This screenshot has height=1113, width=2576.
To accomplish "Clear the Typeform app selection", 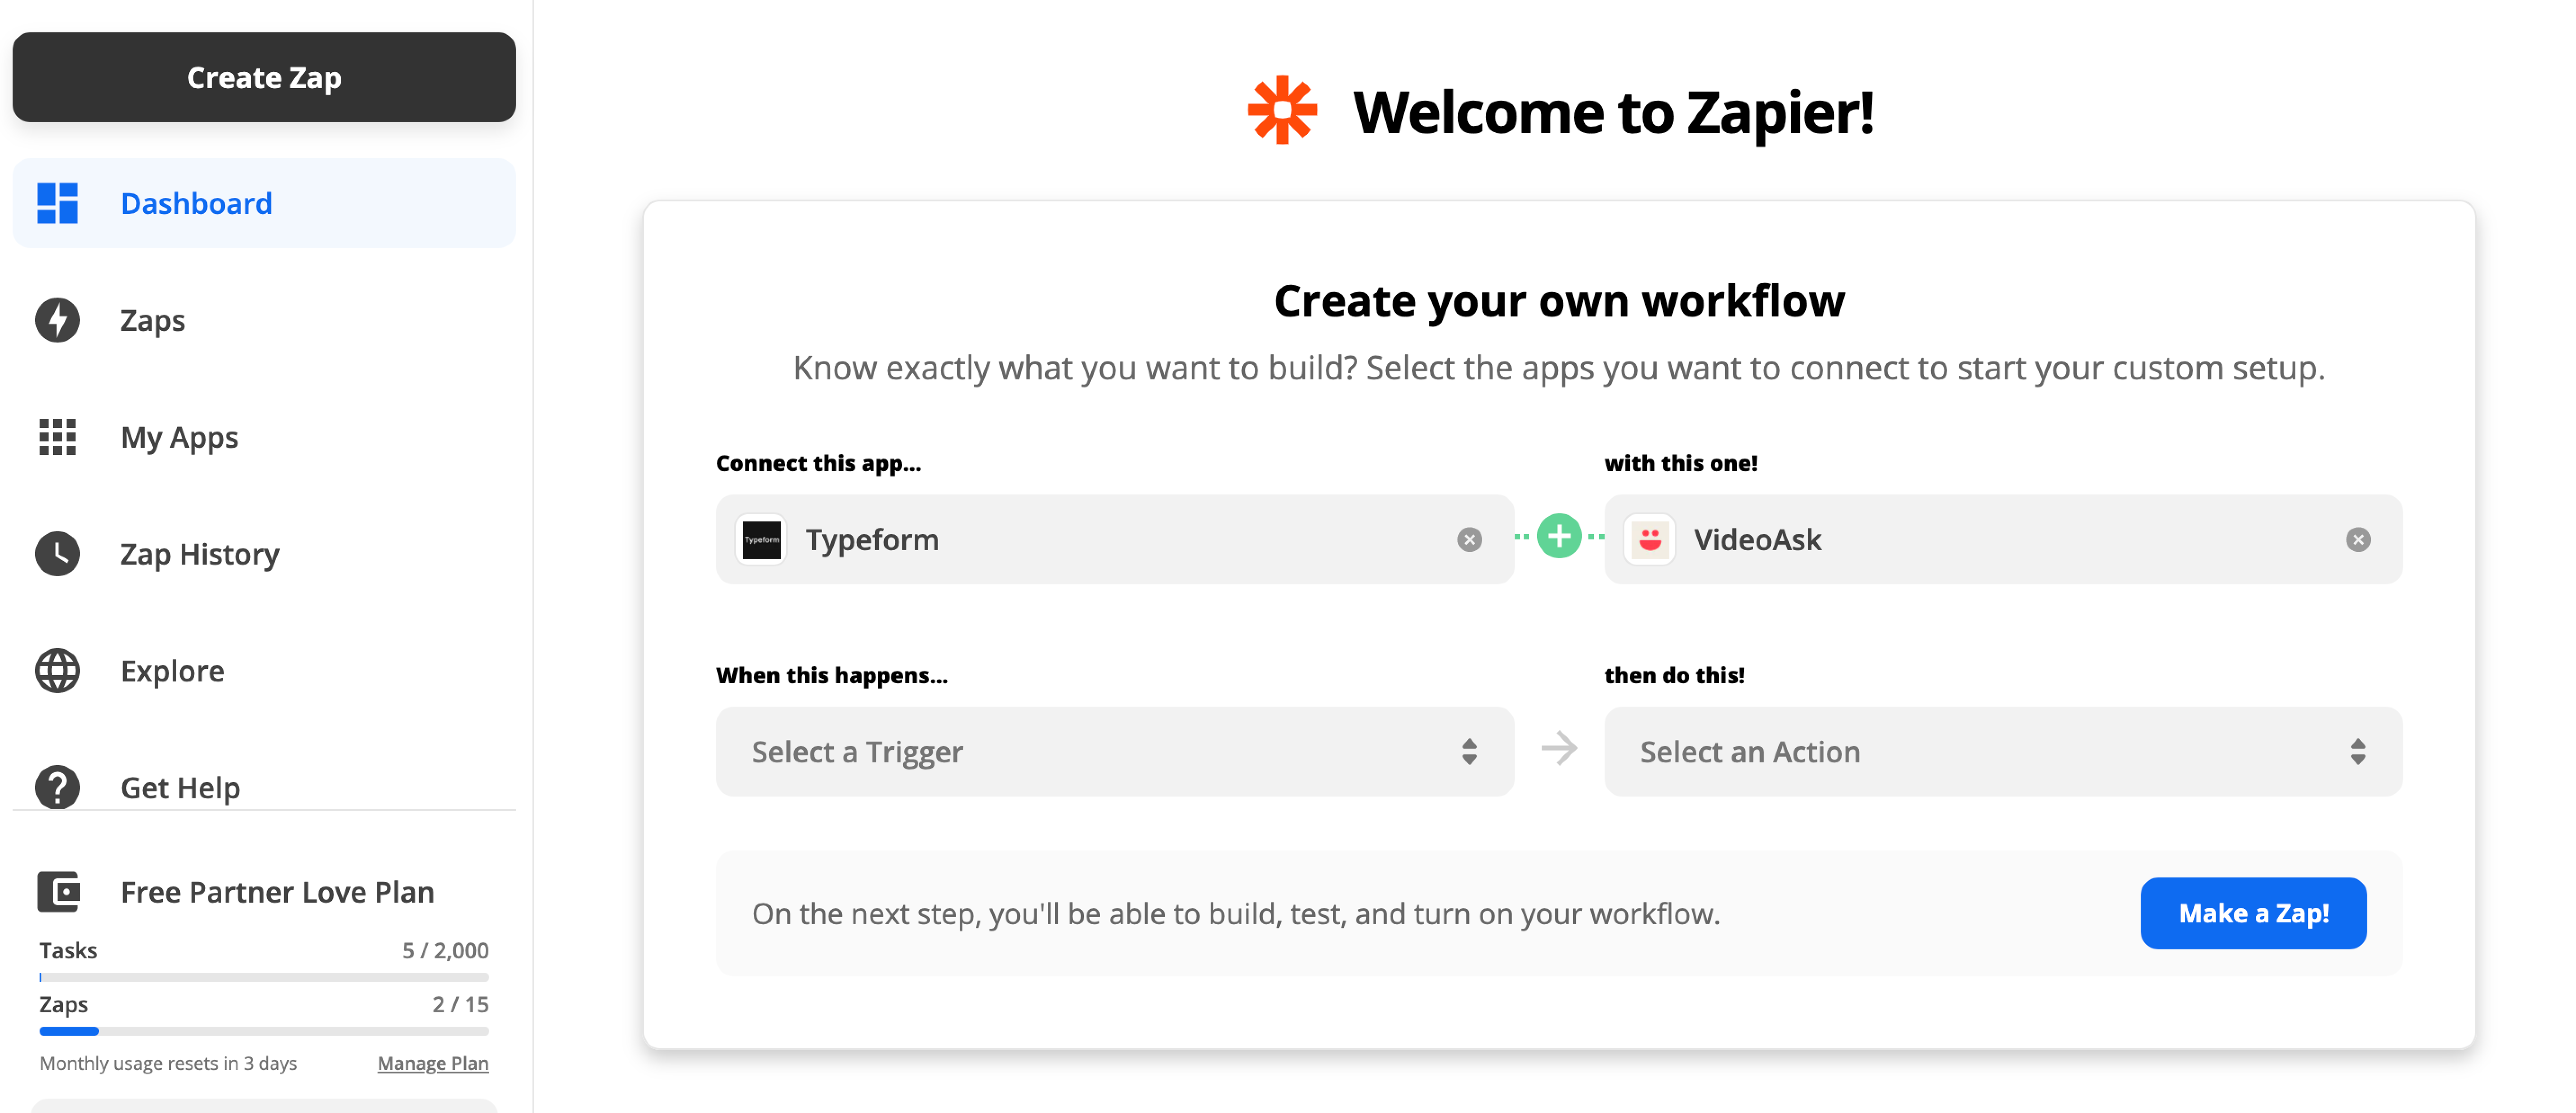I will [1469, 539].
